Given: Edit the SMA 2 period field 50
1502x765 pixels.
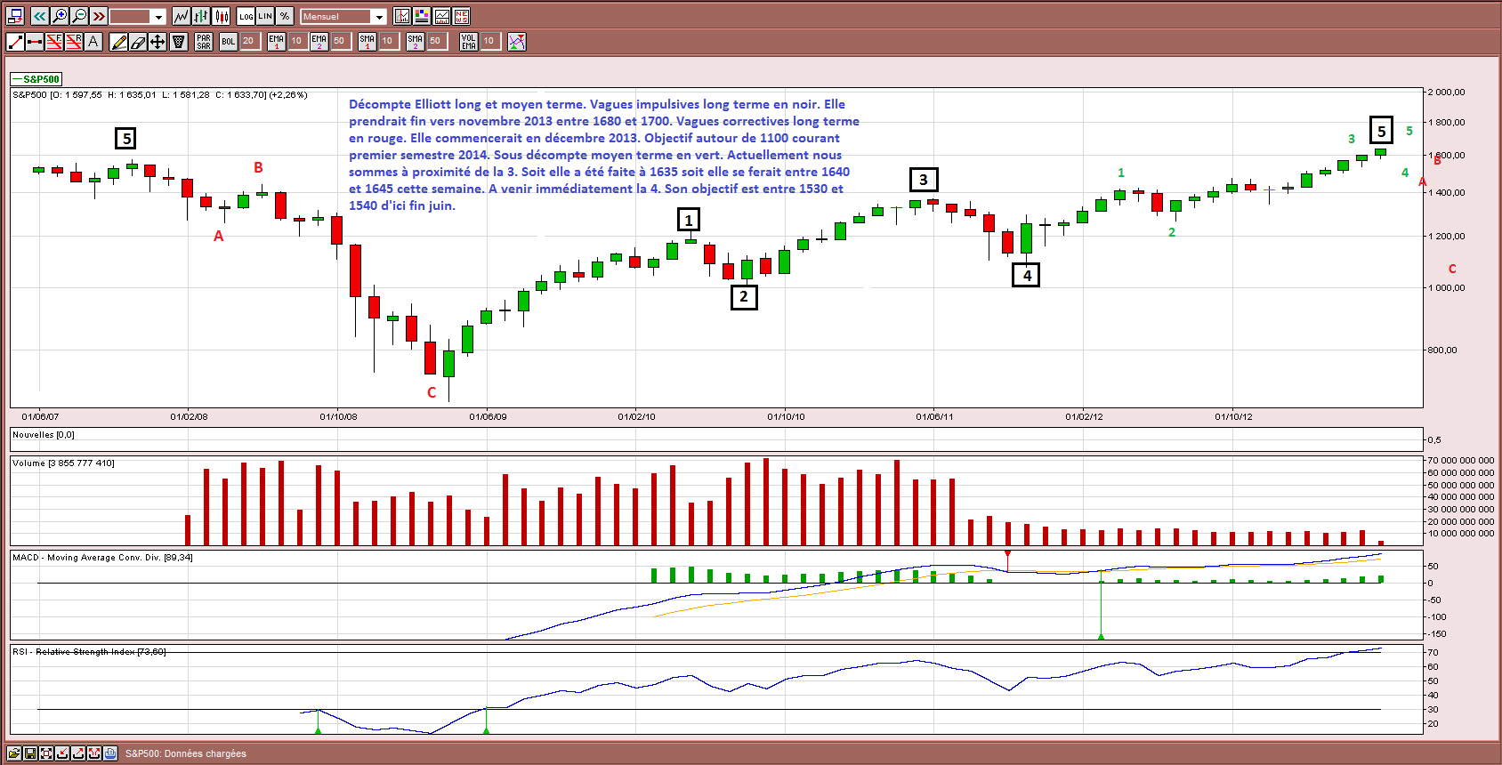Looking at the screenshot, I should (437, 41).
